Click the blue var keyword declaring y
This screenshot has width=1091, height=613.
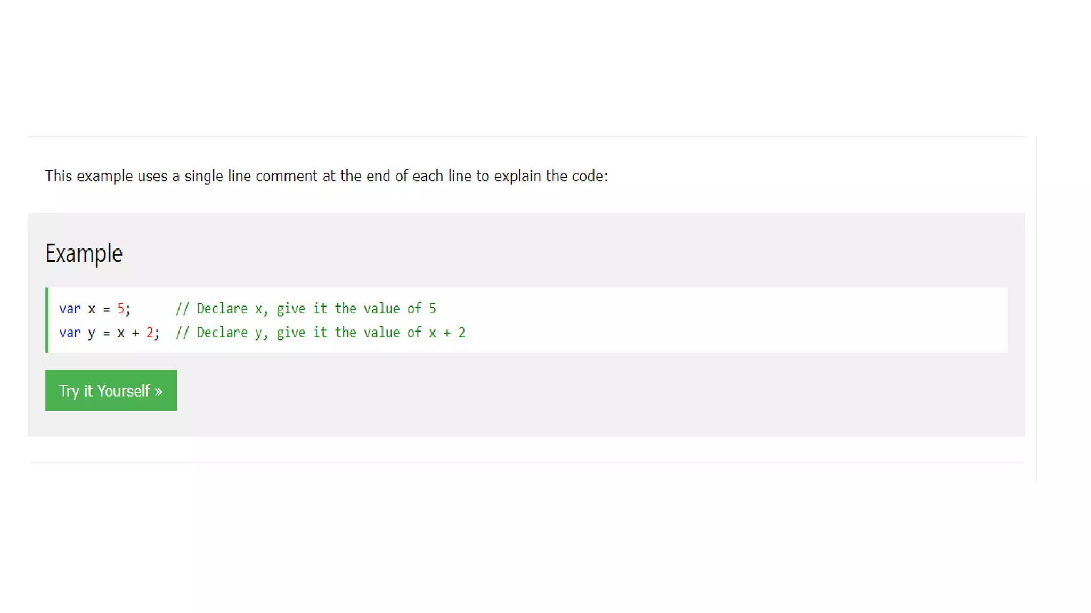[x=70, y=333]
